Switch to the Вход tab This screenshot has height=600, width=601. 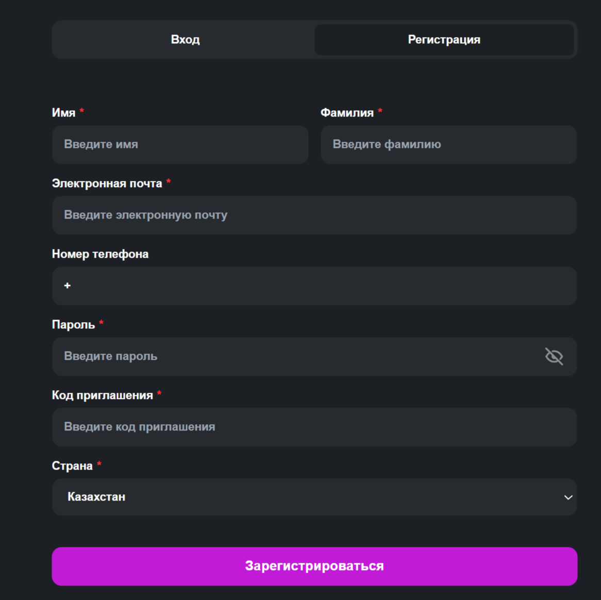tap(185, 40)
